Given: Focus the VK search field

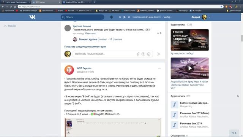Looking at the screenshot, I should click(82, 17).
